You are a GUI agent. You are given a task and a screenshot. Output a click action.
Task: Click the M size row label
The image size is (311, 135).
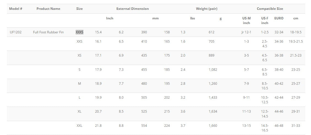[x=80, y=84]
